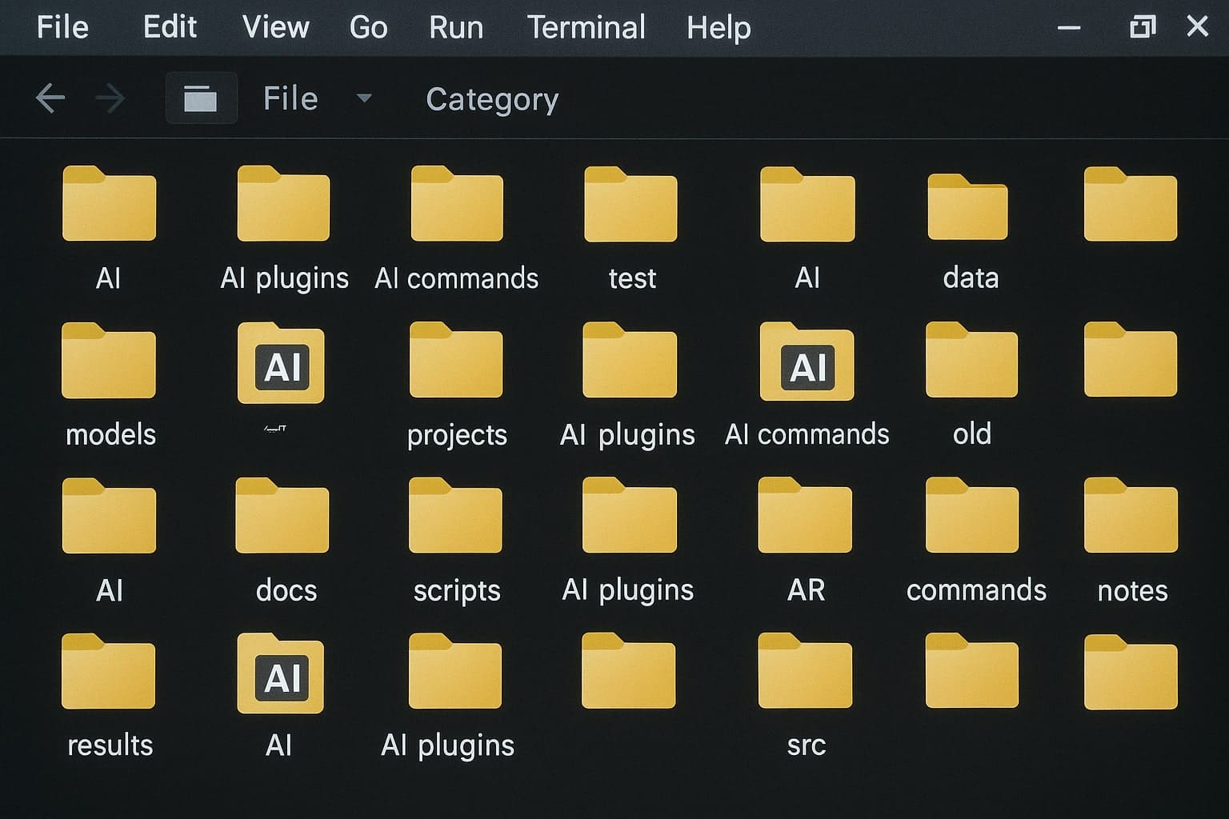
Task: Open the View menu
Action: [x=275, y=28]
